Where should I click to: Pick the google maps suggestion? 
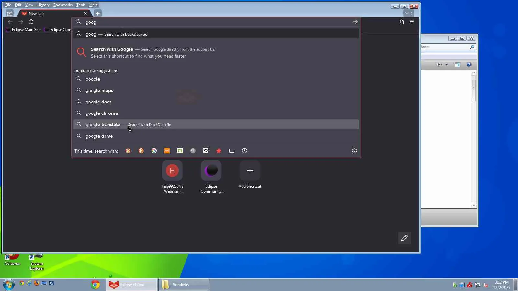(x=216, y=90)
